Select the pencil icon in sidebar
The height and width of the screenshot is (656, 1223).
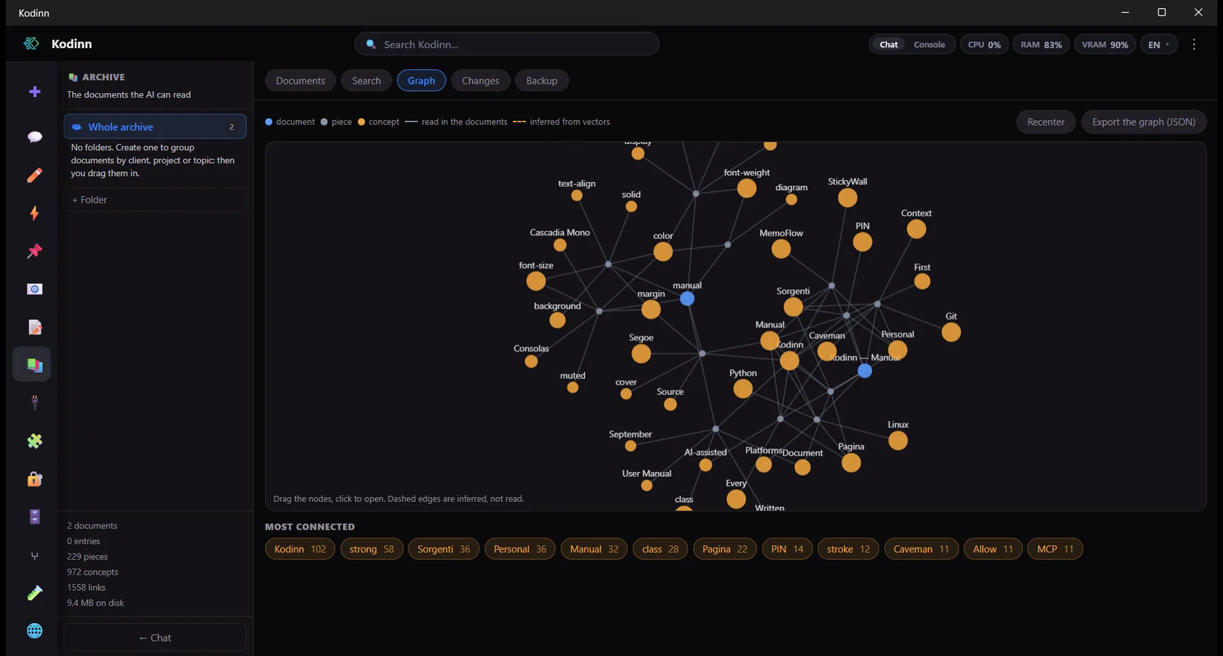[35, 175]
